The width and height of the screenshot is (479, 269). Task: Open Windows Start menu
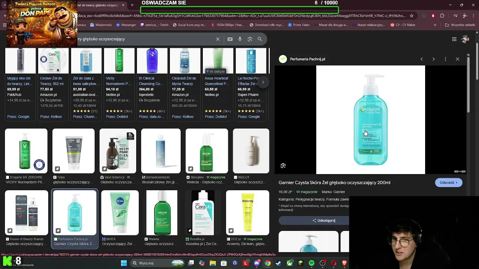coord(124,263)
